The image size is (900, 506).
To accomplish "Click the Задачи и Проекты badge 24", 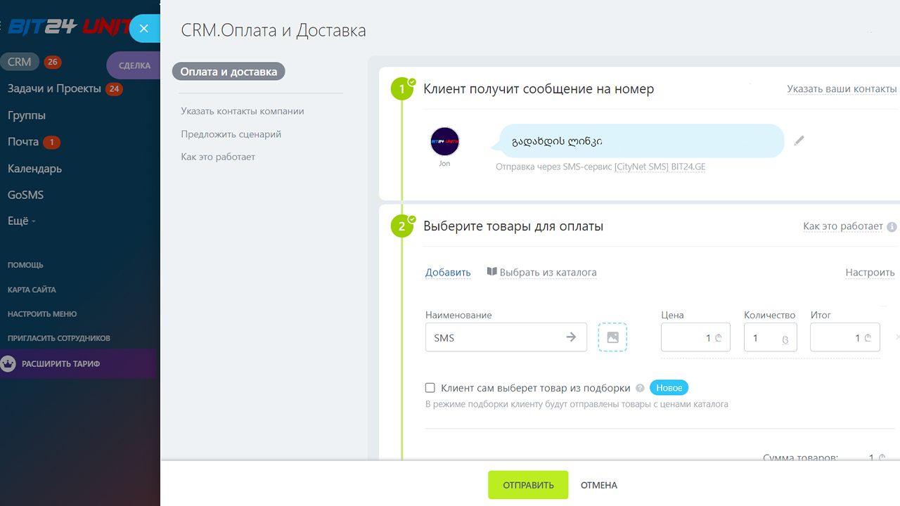I will (x=114, y=89).
